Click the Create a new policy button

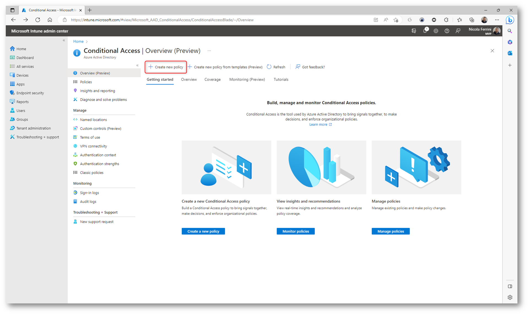click(203, 231)
